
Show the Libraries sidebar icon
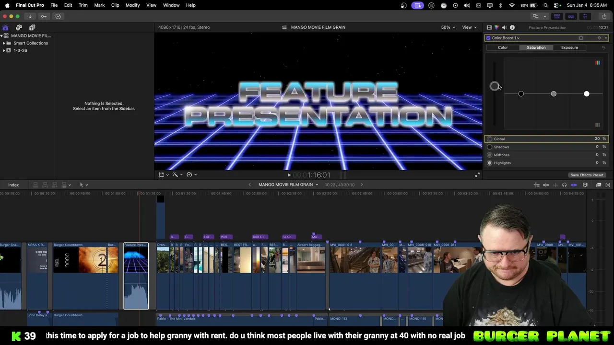pyautogui.click(x=5, y=27)
